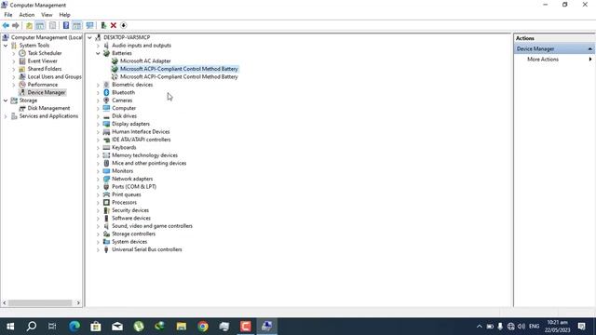The image size is (596, 335).
Task: Select Ports (COM & LPT) label
Action: pos(134,187)
